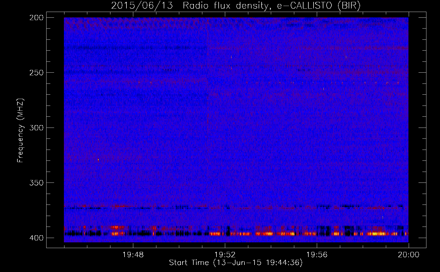Screen dimensions: 440x272
Task: Click the "Start Time (13-Jun-15 19:44:36)" axis label
Action: coord(236,263)
